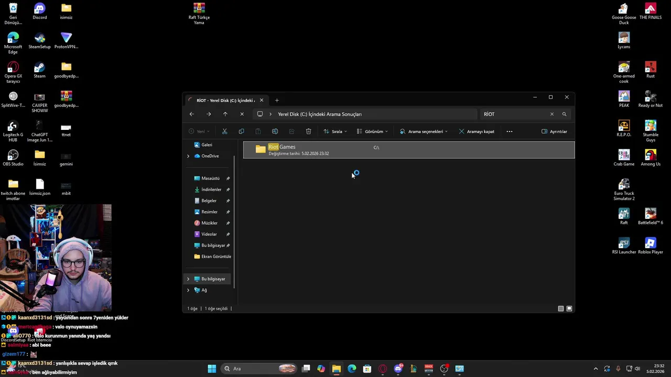
Task: Open the three-dot more options menu
Action: pyautogui.click(x=510, y=131)
